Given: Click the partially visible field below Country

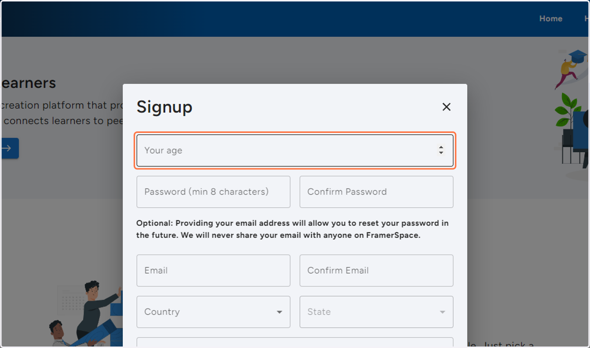Looking at the screenshot, I should (x=295, y=343).
